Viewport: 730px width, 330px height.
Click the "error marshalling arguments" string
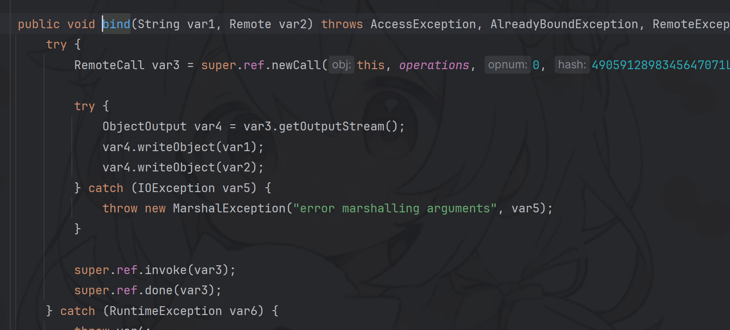(x=395, y=208)
